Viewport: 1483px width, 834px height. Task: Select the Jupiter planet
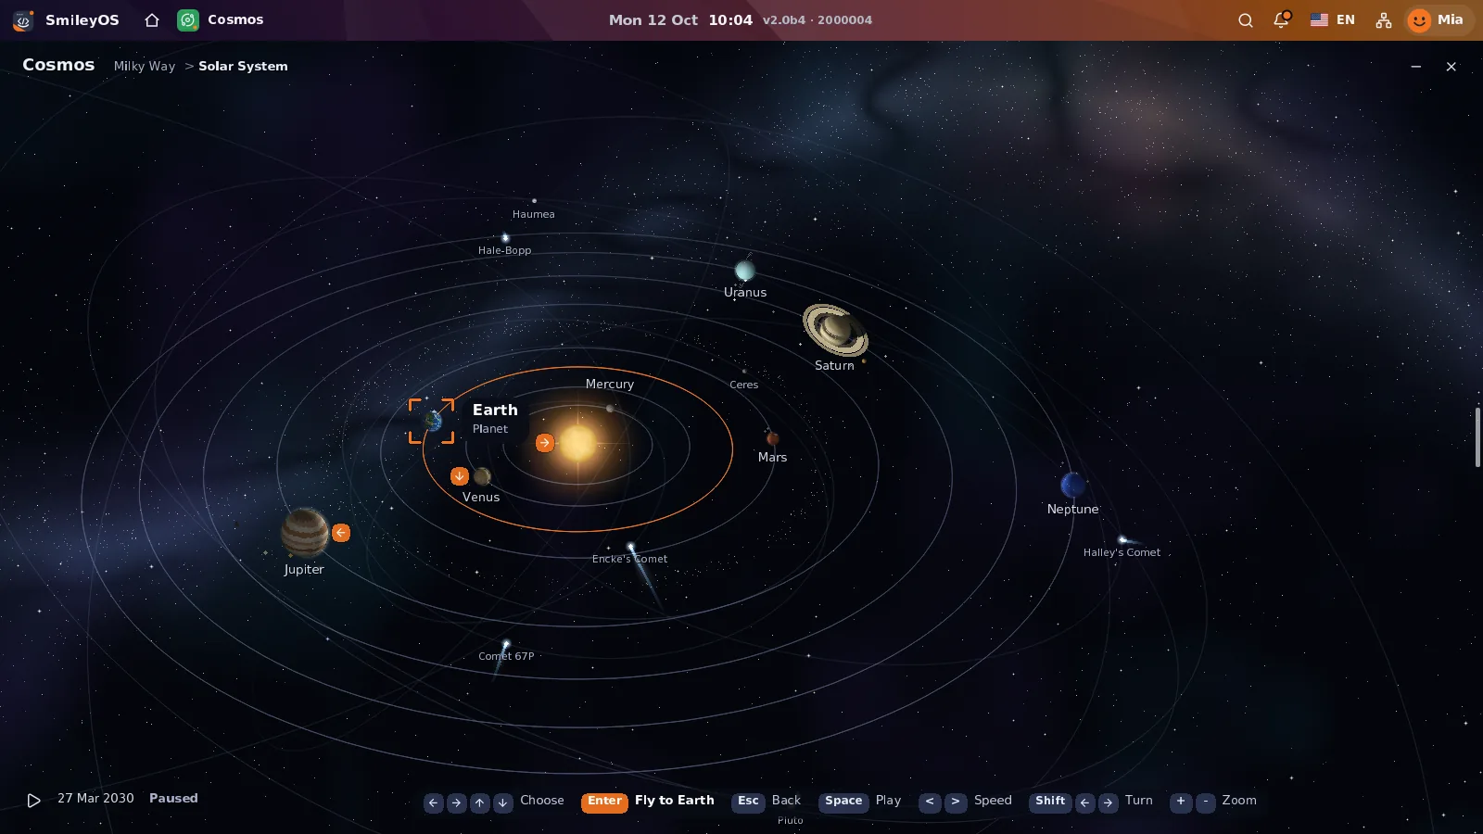(x=305, y=532)
